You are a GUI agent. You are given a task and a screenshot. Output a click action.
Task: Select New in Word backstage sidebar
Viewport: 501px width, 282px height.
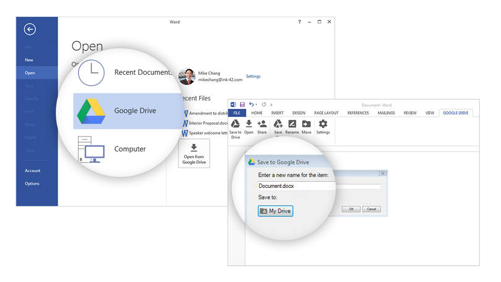coord(29,60)
